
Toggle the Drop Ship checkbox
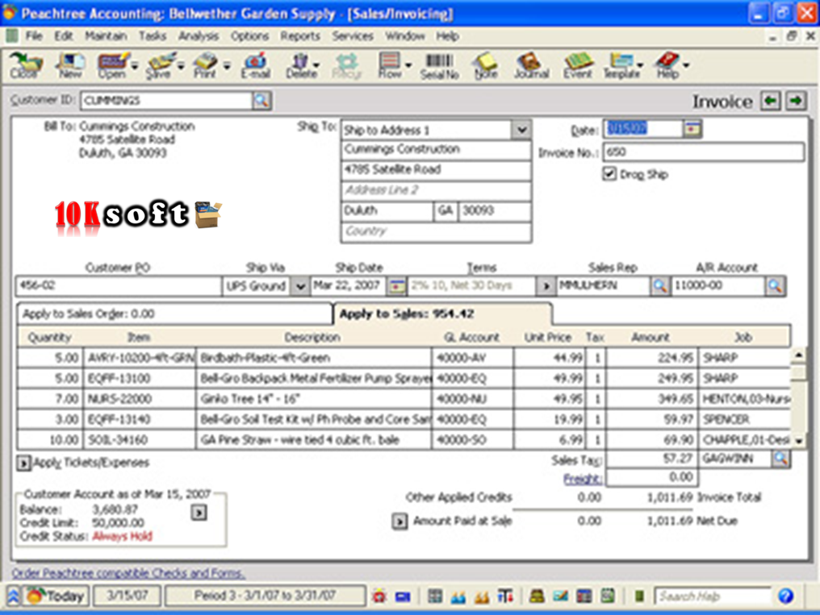[609, 174]
